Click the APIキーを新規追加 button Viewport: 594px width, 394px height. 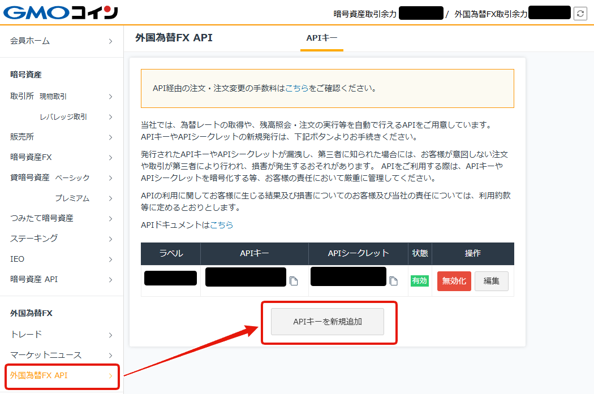[x=328, y=322]
